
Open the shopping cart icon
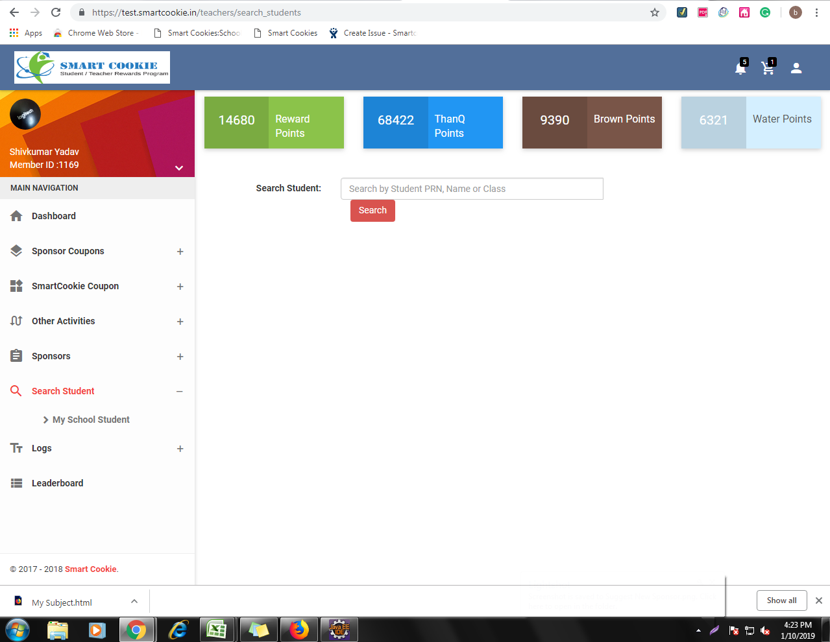[768, 69]
